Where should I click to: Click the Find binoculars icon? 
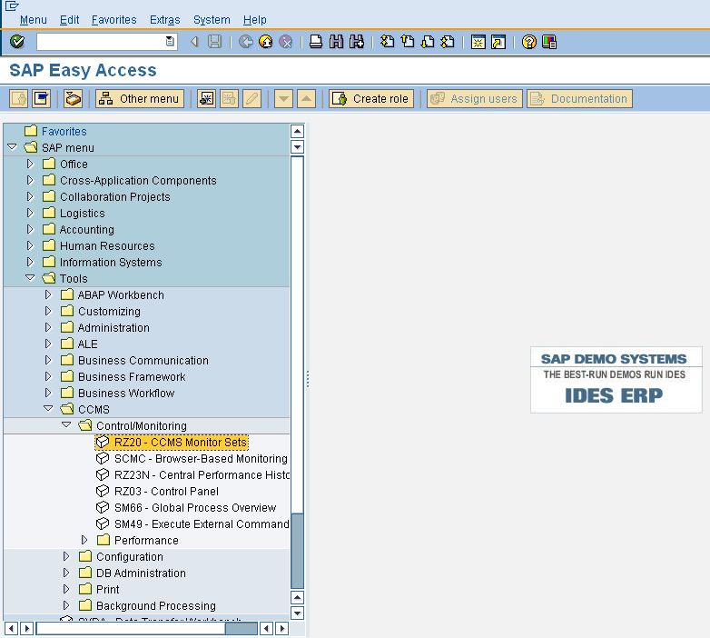[336, 42]
